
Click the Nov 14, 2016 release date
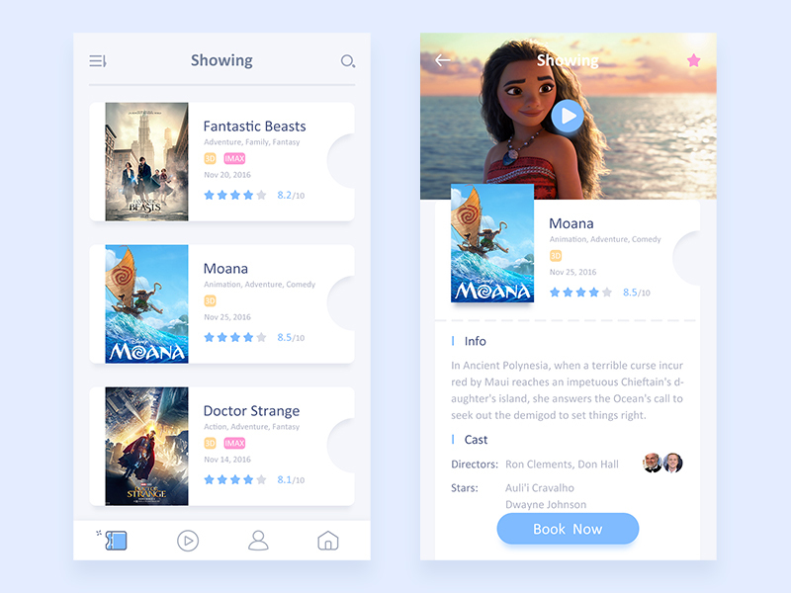click(x=227, y=460)
